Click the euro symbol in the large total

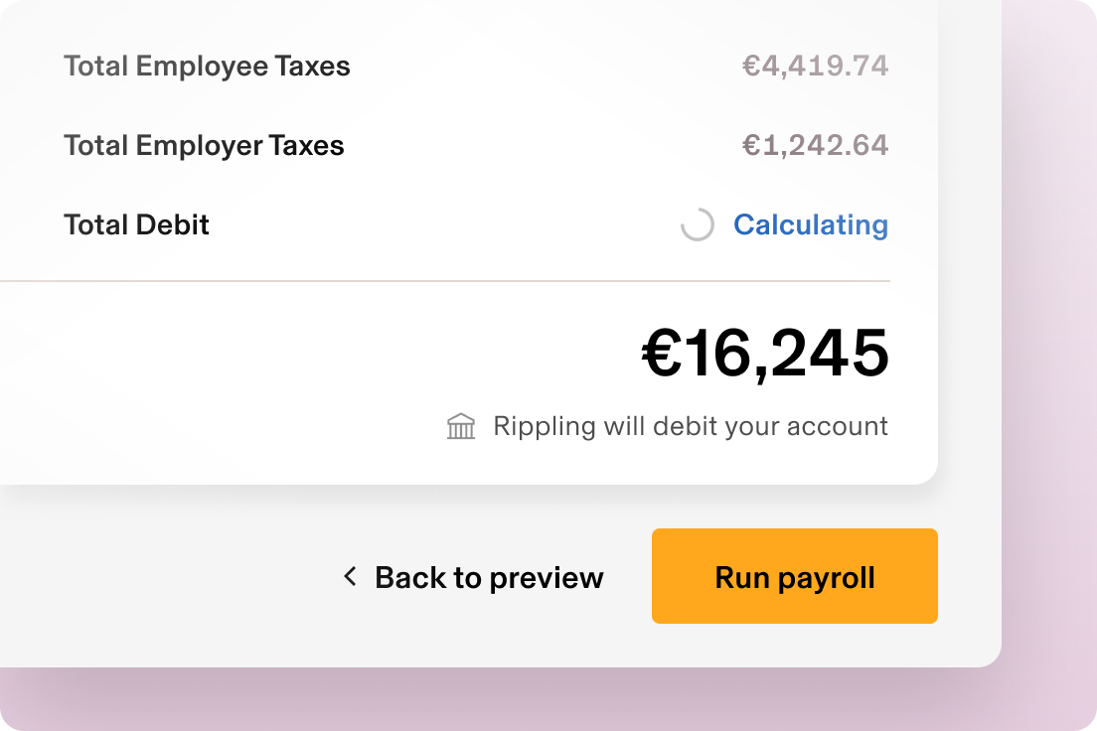[661, 354]
